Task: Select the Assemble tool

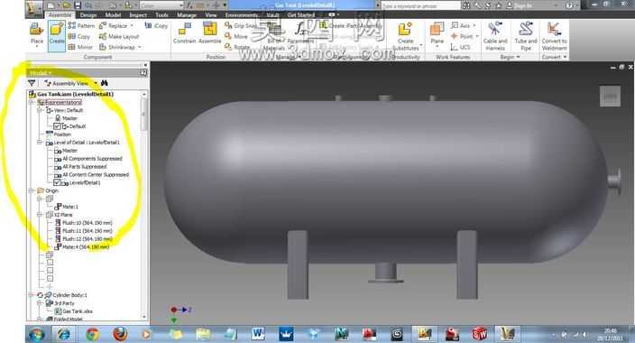Action: point(210,32)
